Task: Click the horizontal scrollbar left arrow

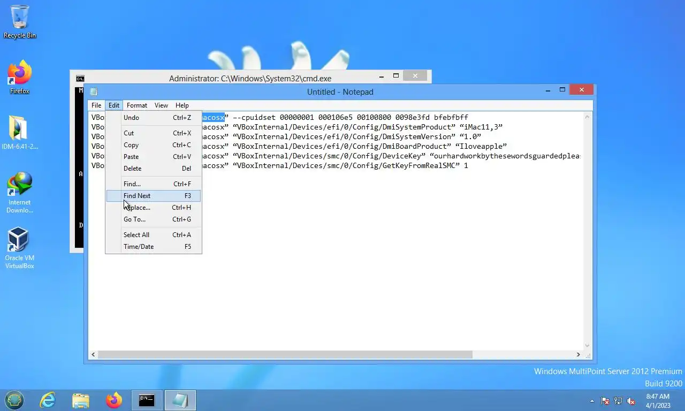Action: click(x=94, y=355)
